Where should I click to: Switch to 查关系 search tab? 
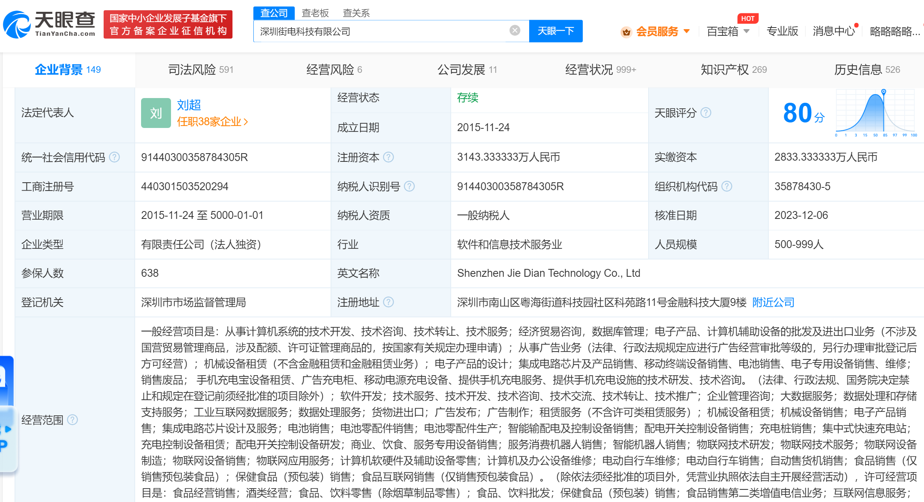tap(356, 13)
